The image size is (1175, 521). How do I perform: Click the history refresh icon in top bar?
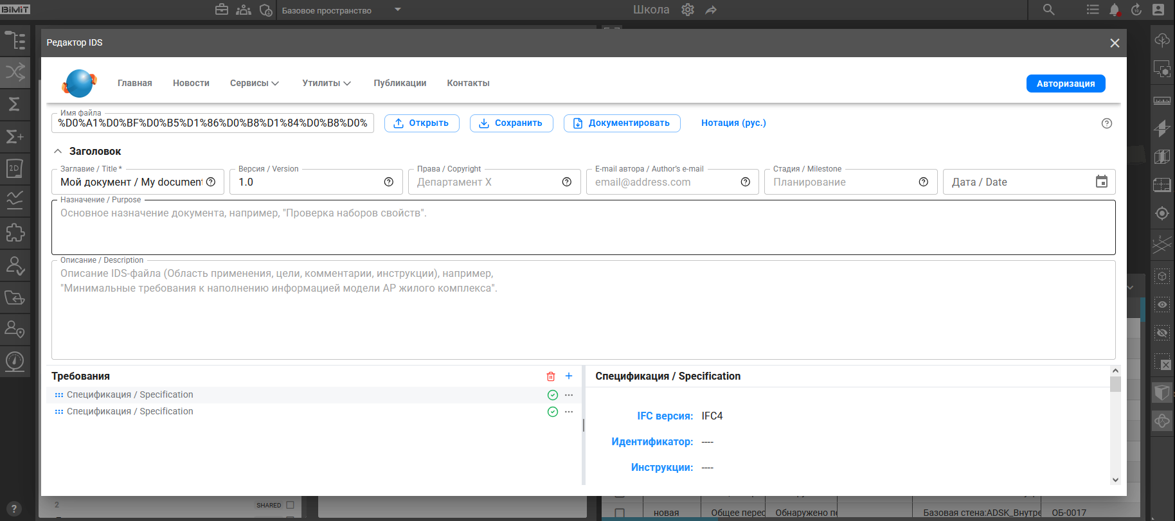point(1136,10)
